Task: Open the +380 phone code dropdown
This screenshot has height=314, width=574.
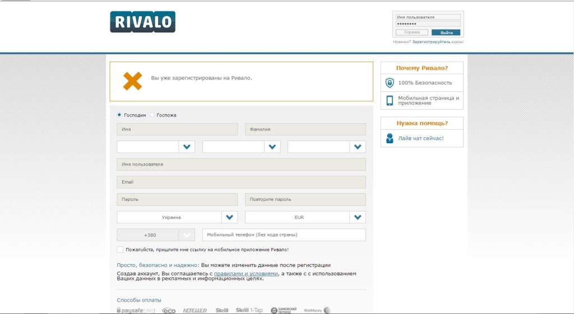Action: point(156,235)
